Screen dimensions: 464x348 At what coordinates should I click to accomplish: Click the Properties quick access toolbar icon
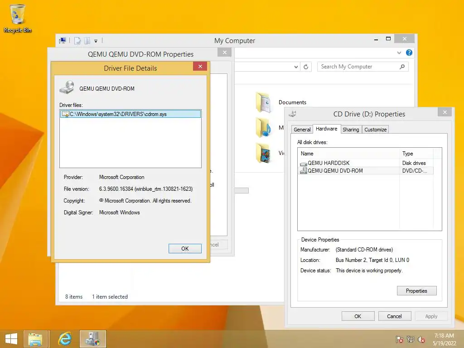point(77,41)
